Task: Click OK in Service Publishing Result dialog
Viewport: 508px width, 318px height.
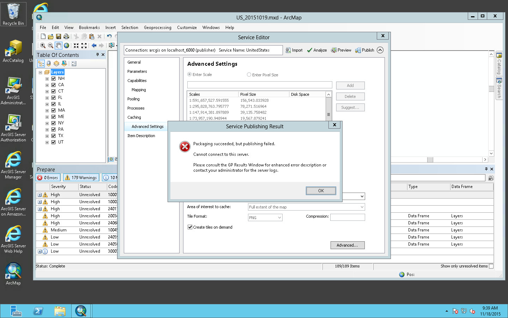Action: [321, 191]
